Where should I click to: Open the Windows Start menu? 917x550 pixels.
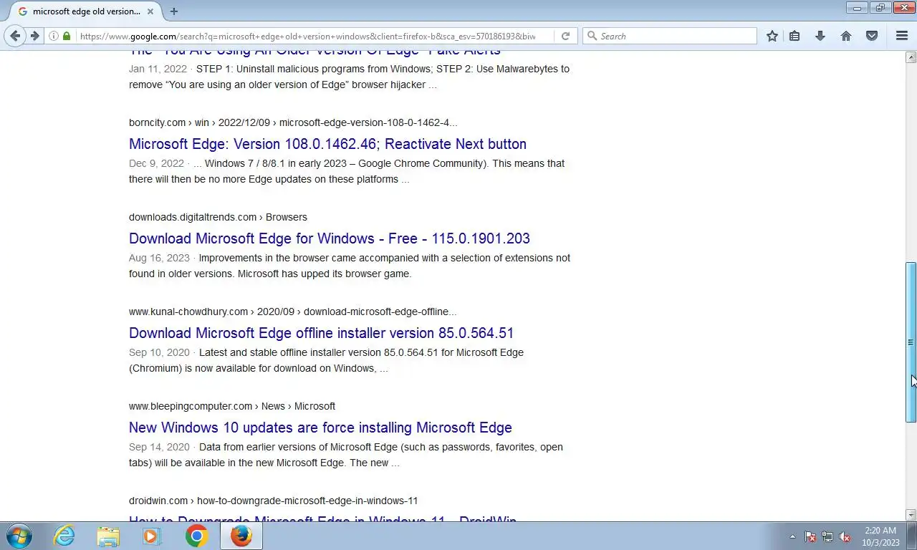[x=19, y=536]
